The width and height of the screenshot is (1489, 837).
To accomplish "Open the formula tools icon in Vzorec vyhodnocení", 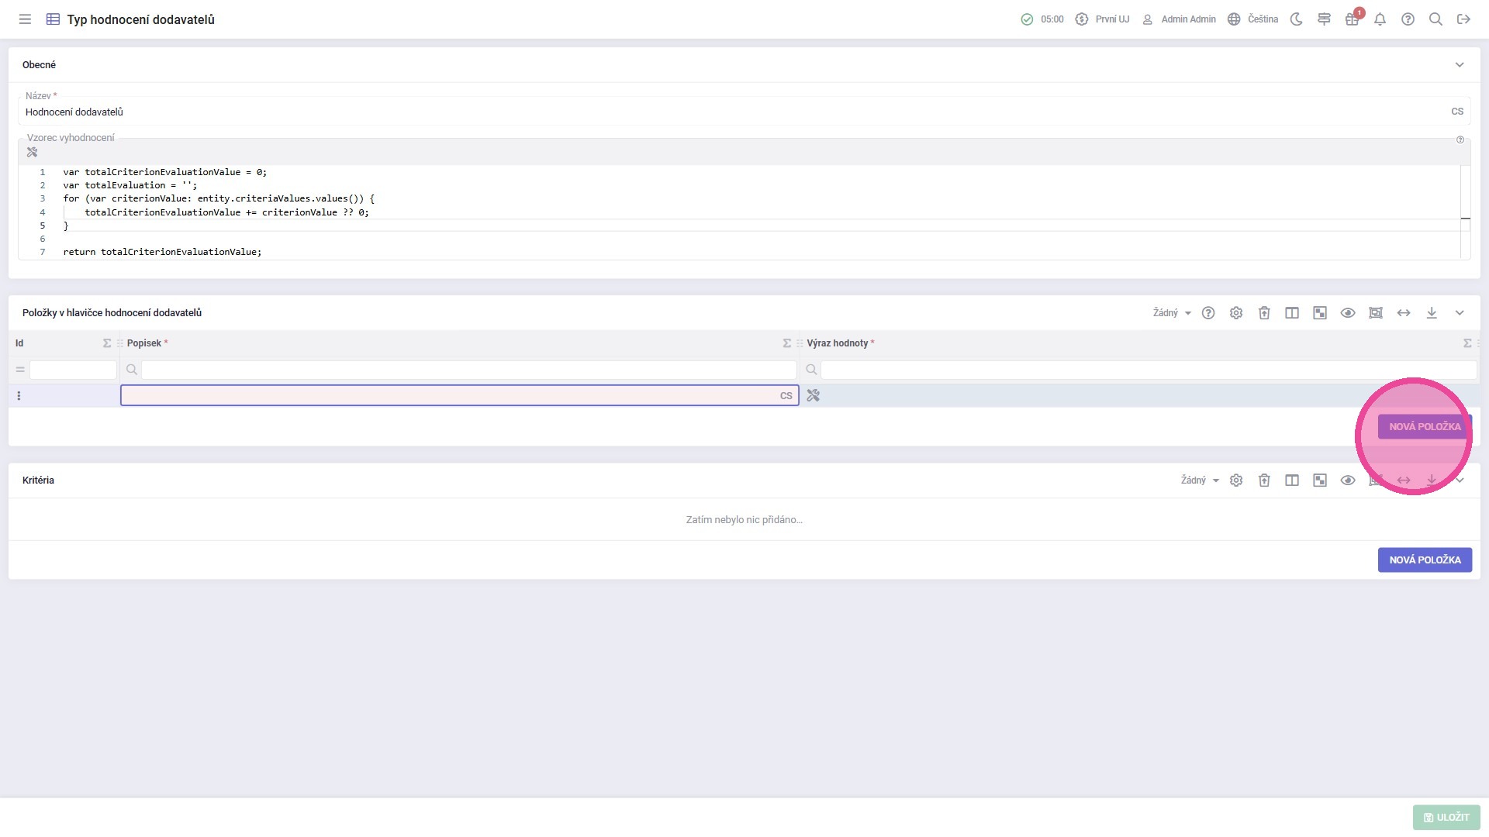I will 32,153.
